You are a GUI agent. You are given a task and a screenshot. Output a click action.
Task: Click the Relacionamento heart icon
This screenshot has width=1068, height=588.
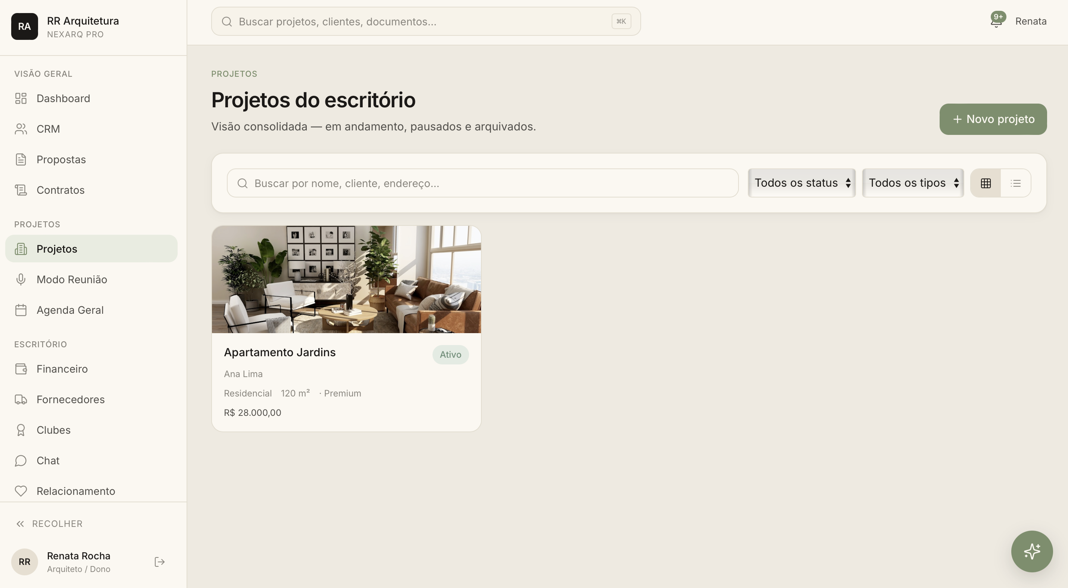click(x=21, y=491)
